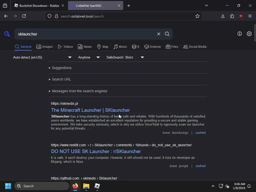Bookmark this page with star
The width and height of the screenshot is (256, 192).
point(197,16)
